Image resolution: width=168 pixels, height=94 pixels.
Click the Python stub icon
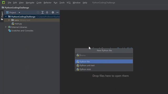(78, 69)
